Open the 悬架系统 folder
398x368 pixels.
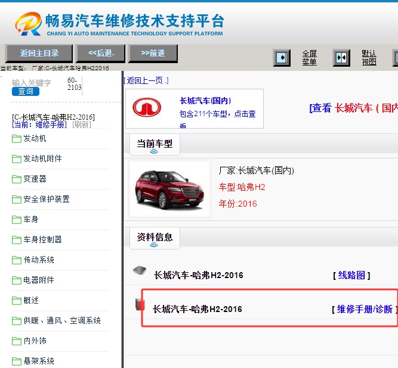[x=39, y=361]
